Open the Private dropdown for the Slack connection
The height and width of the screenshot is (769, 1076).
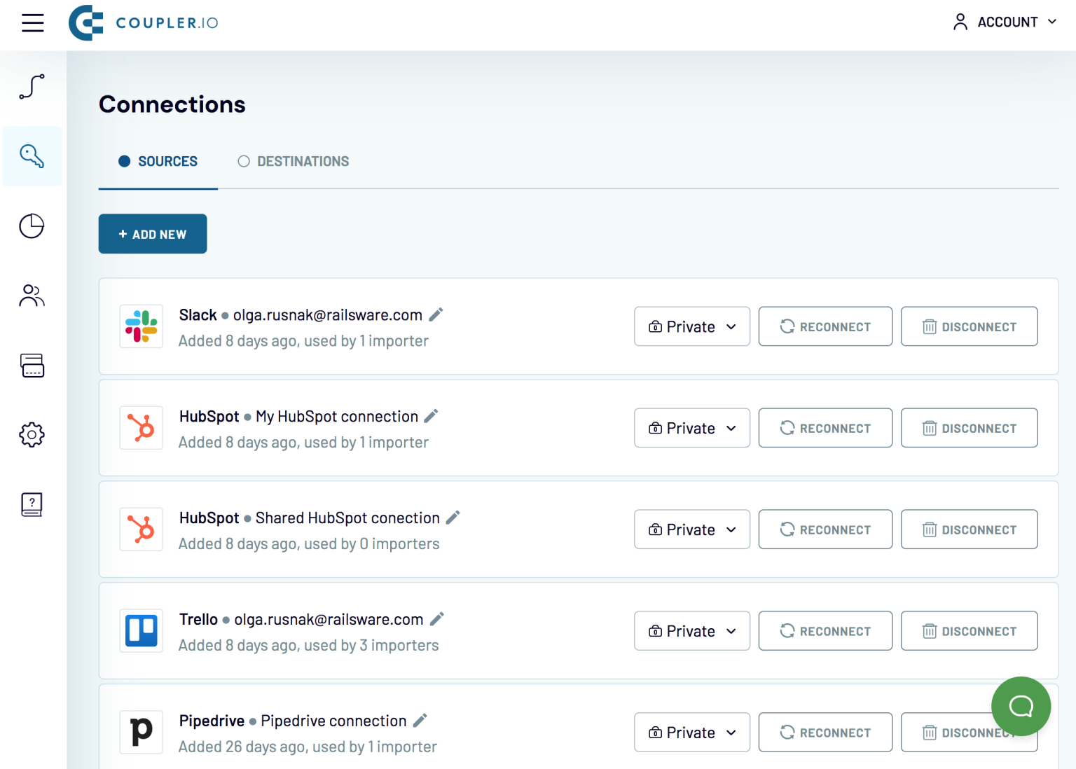691,326
